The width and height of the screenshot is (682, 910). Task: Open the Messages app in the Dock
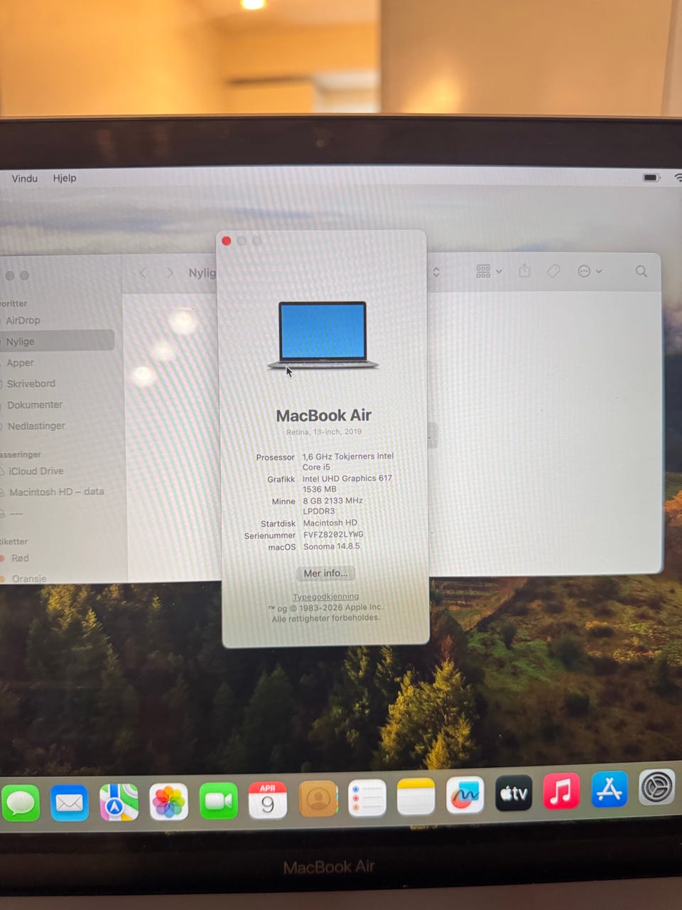point(21,804)
